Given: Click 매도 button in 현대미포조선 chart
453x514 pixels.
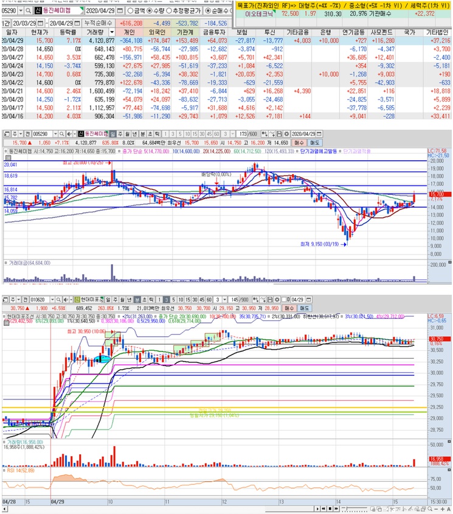Looking at the screenshot, I should [x=305, y=308].
